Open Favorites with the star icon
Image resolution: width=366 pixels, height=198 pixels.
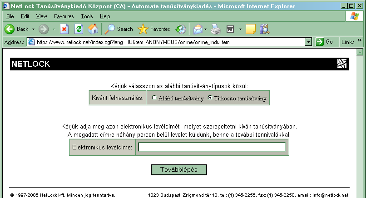(143, 29)
